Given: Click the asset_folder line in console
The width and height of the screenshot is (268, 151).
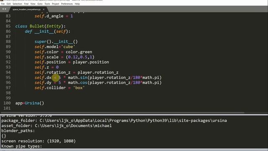Looking at the screenshot, I should coord(57,126).
